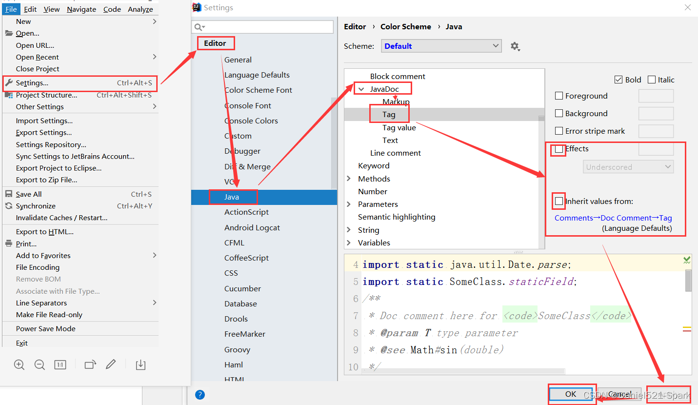
Task: Click the settings category list scrollbar
Action: 334,143
